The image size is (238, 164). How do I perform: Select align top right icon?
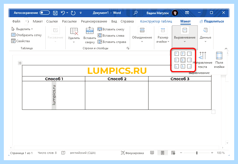(x=189, y=54)
